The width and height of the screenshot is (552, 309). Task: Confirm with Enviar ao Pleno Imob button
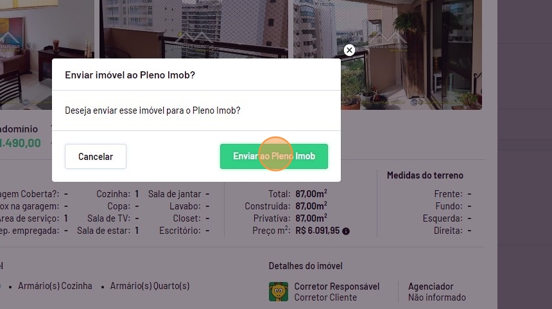pyautogui.click(x=274, y=157)
